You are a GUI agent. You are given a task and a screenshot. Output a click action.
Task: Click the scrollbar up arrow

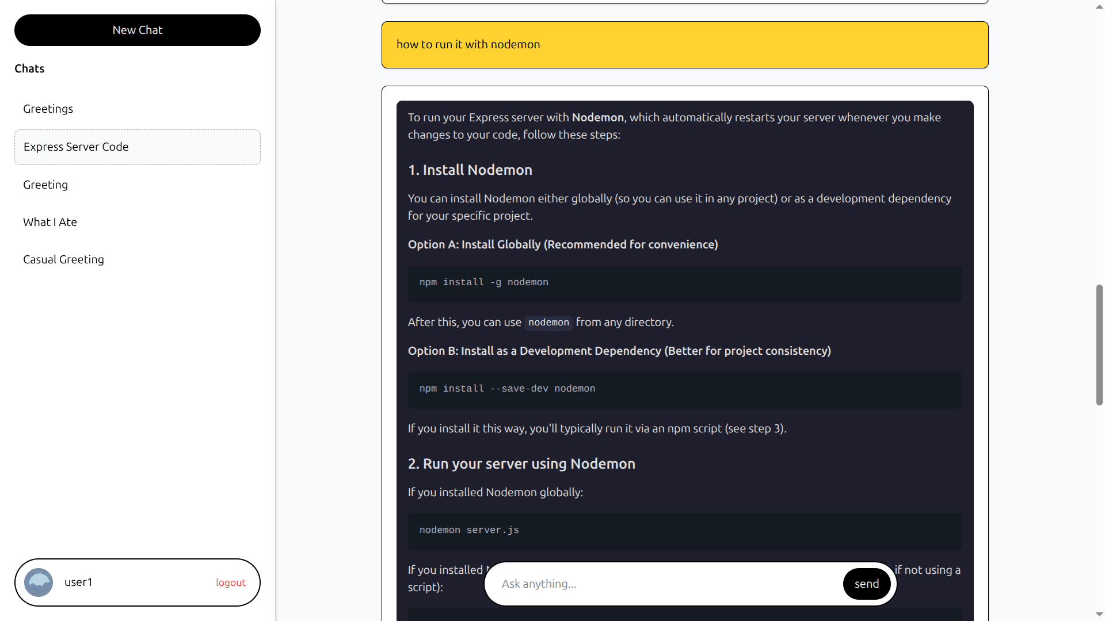[x=1099, y=6]
